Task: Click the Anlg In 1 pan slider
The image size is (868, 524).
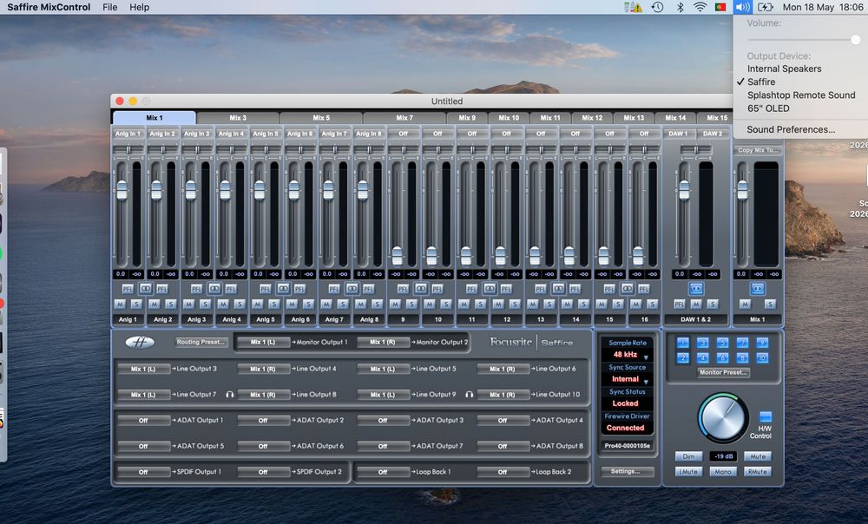Action: tap(128, 149)
